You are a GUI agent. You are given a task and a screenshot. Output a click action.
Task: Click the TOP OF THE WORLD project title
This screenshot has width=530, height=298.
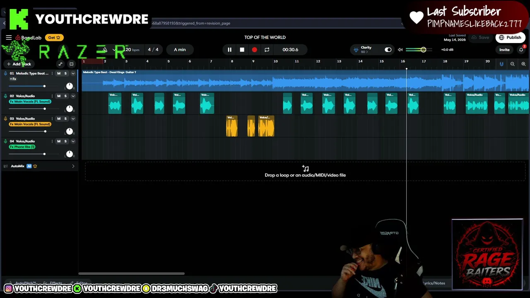click(265, 38)
